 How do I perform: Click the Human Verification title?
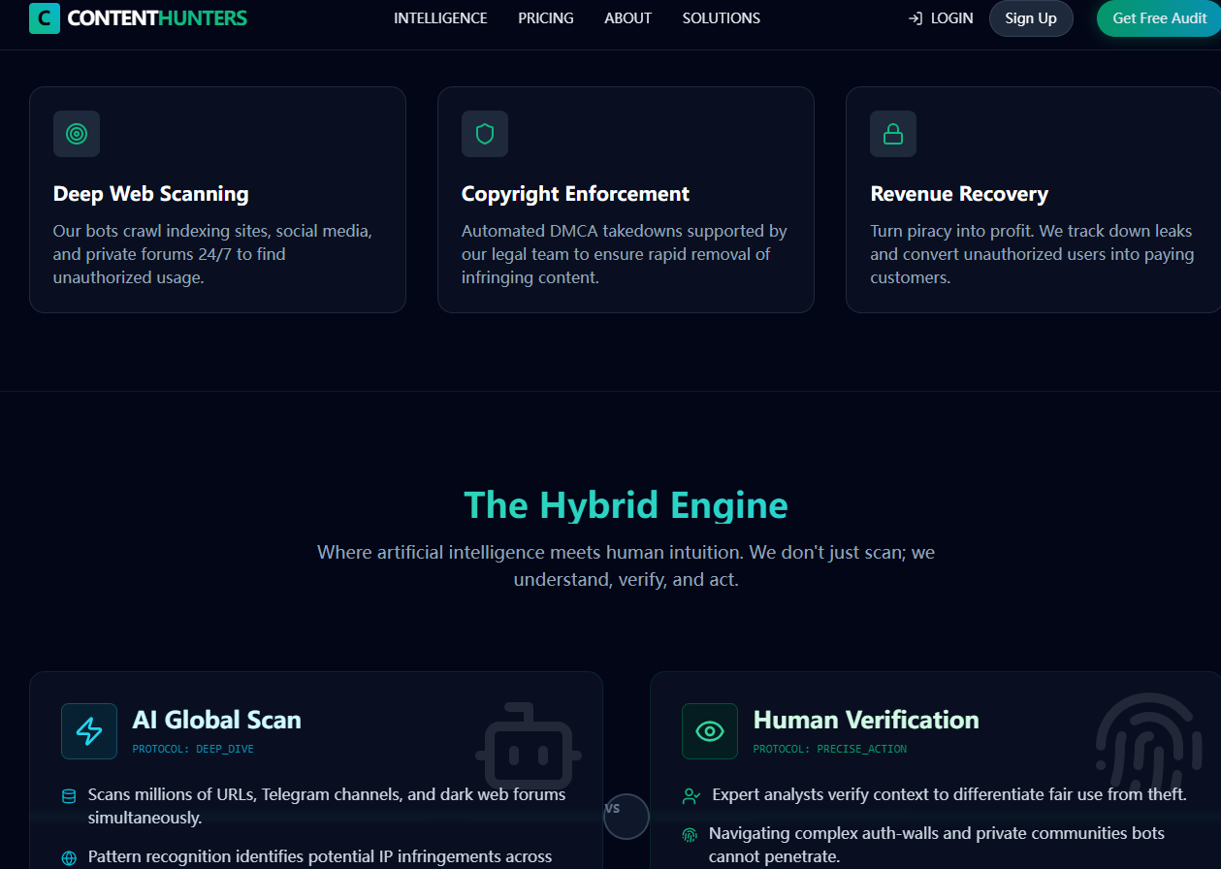click(x=866, y=720)
